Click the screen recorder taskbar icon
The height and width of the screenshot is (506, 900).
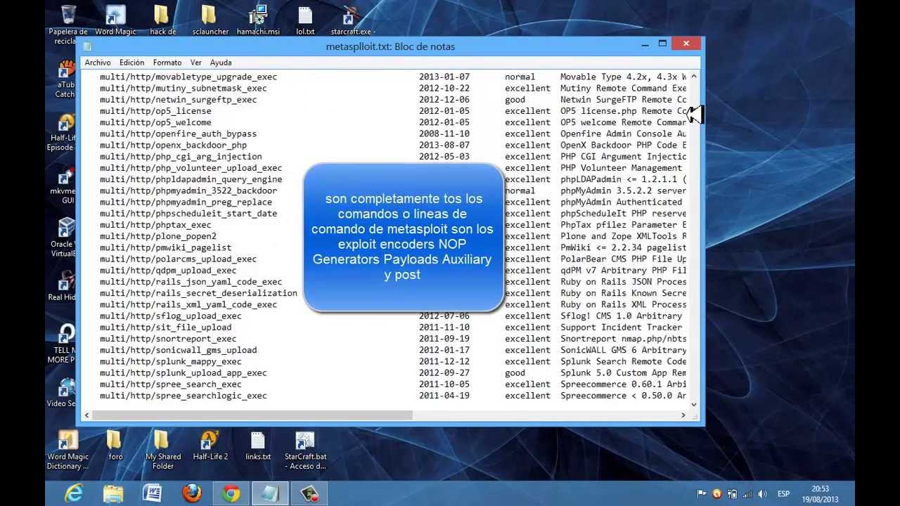point(309,494)
